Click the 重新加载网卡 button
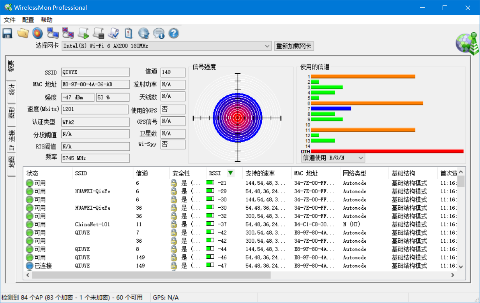This screenshot has width=480, height=303. pos(294,46)
